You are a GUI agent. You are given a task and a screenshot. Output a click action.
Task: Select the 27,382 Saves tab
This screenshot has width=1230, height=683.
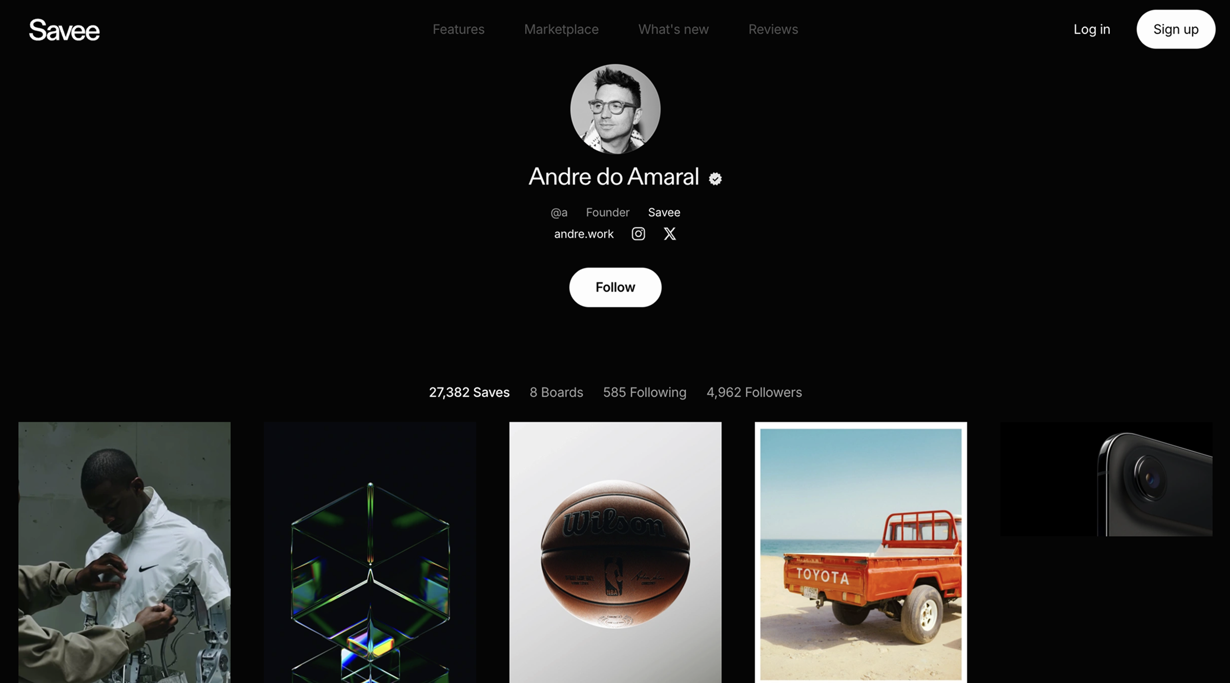tap(469, 392)
